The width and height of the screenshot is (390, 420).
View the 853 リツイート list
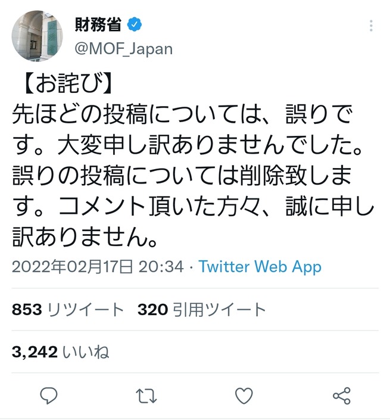[x=68, y=310]
